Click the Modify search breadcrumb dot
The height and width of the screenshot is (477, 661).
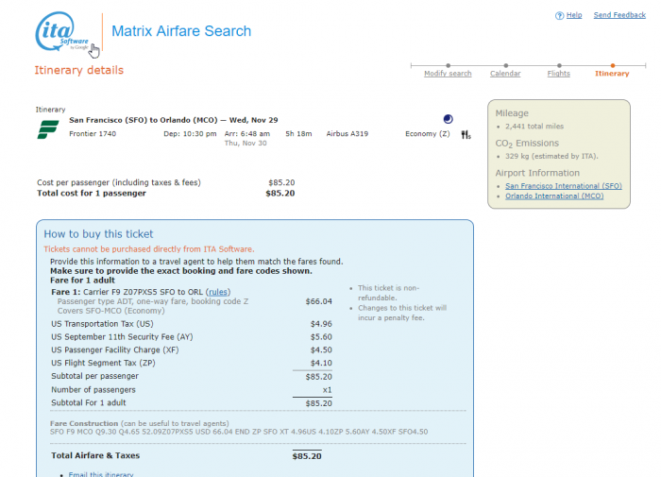tap(449, 65)
